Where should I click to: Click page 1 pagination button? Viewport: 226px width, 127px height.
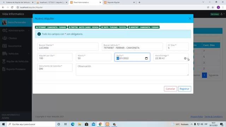click(x=204, y=75)
